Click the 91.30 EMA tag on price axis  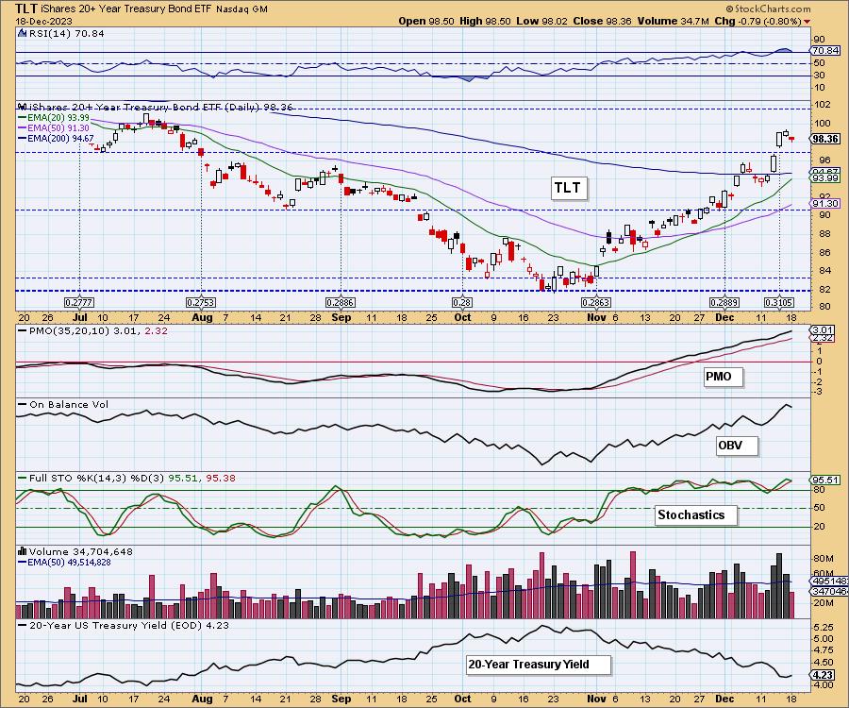(x=825, y=204)
